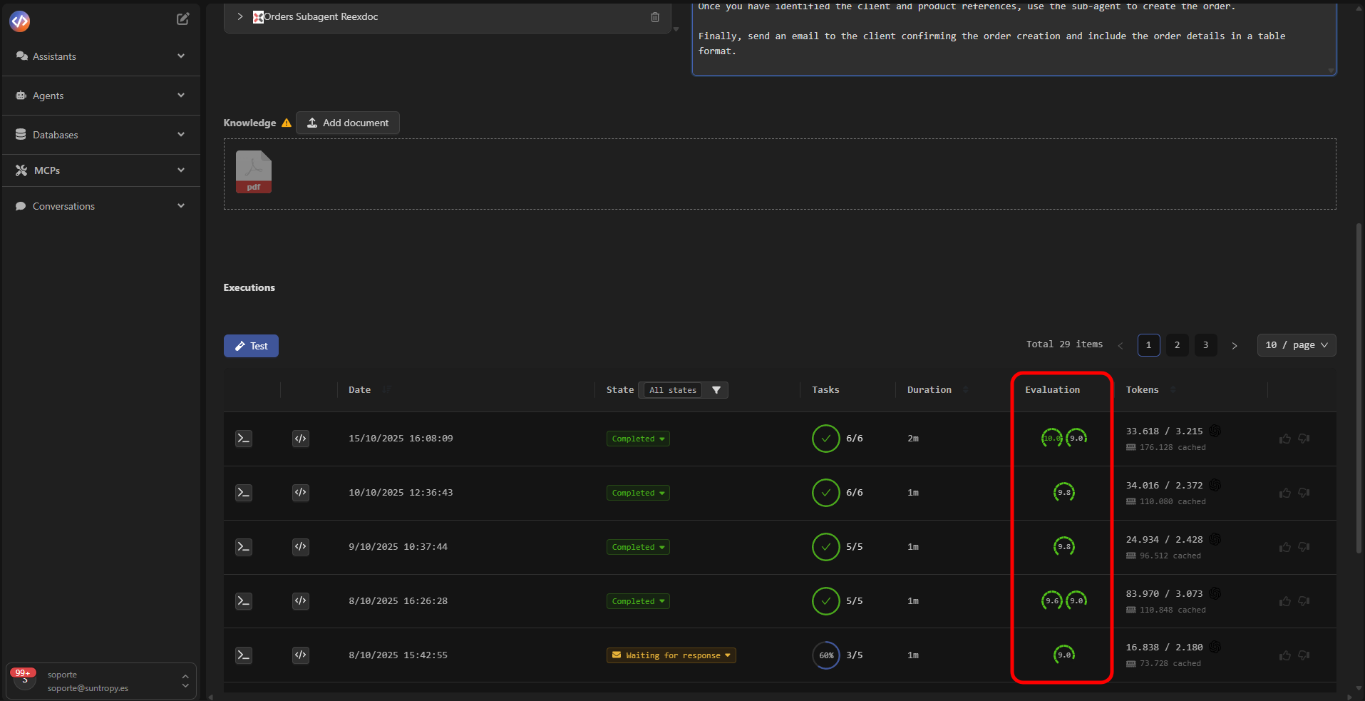Click the Knowledge warning triangle icon
Screen dimensions: 1365x701
[x=287, y=123]
